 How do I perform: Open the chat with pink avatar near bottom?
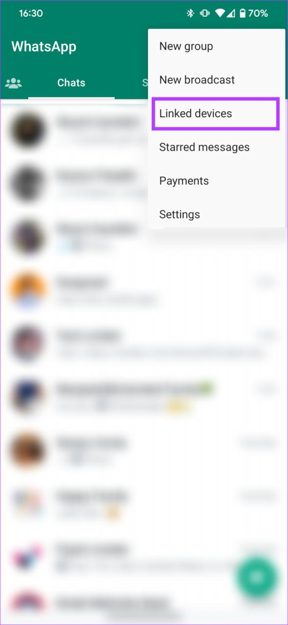click(144, 557)
